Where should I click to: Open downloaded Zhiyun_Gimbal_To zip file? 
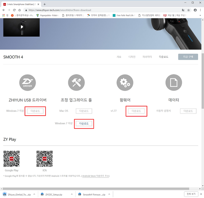pyautogui.click(x=18, y=195)
